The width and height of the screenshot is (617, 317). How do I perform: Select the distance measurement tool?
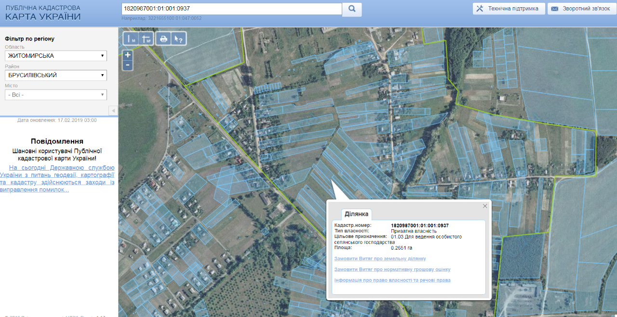tap(131, 39)
